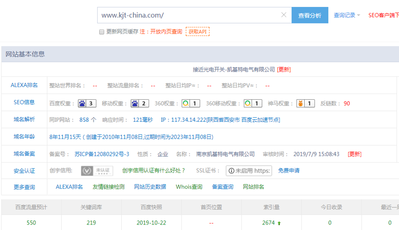Click 关键词库 column header

pos(91,208)
